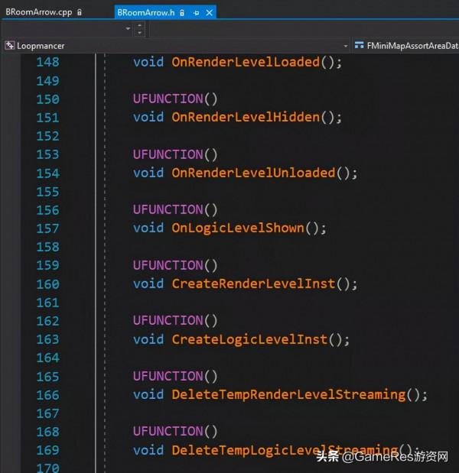Click line number 163 in the gutter
This screenshot has height=473, width=459.
click(47, 339)
